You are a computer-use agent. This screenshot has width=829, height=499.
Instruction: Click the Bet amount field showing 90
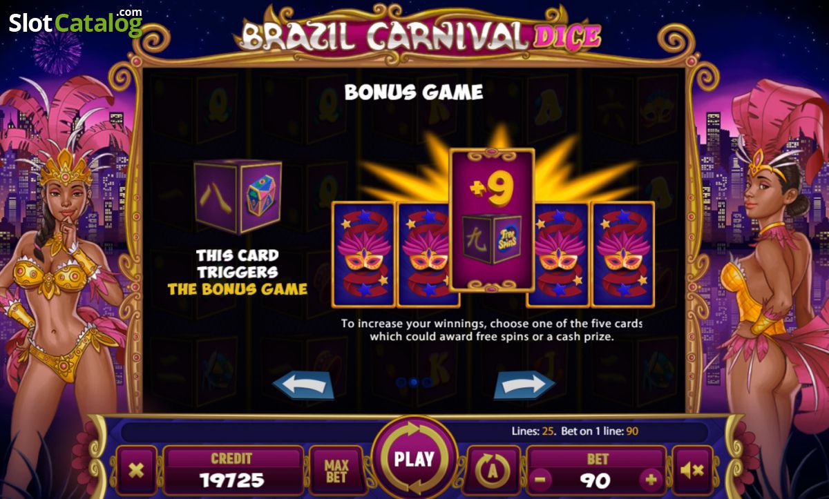[x=597, y=471]
